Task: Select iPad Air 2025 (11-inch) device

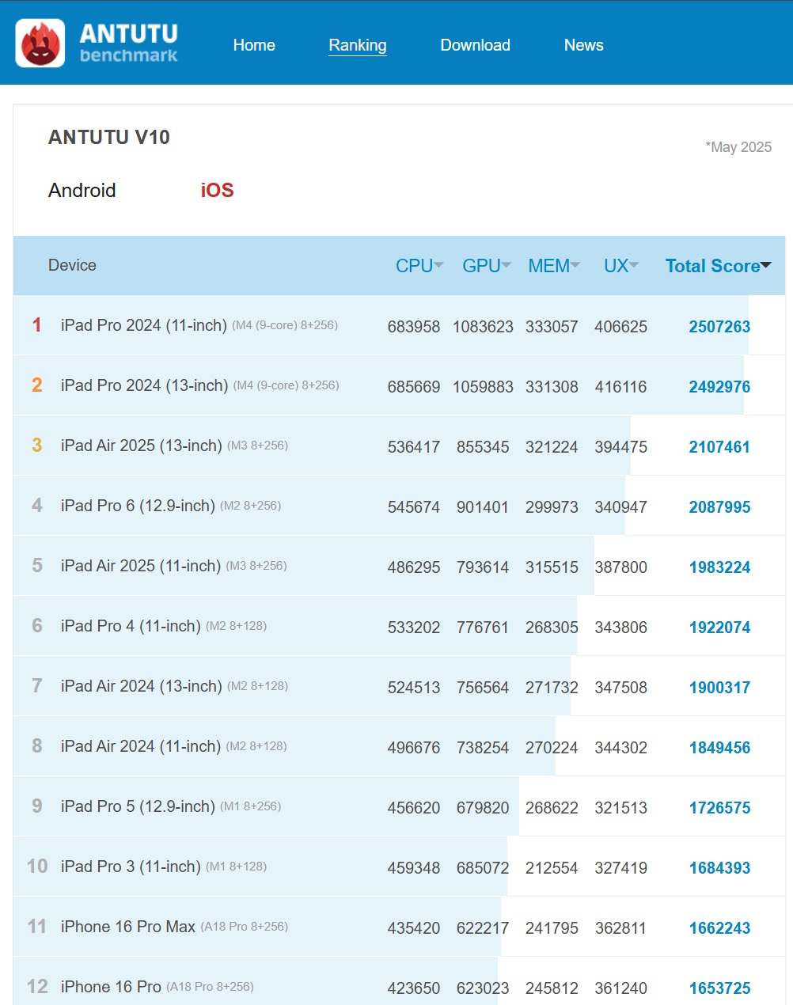Action: [x=174, y=566]
